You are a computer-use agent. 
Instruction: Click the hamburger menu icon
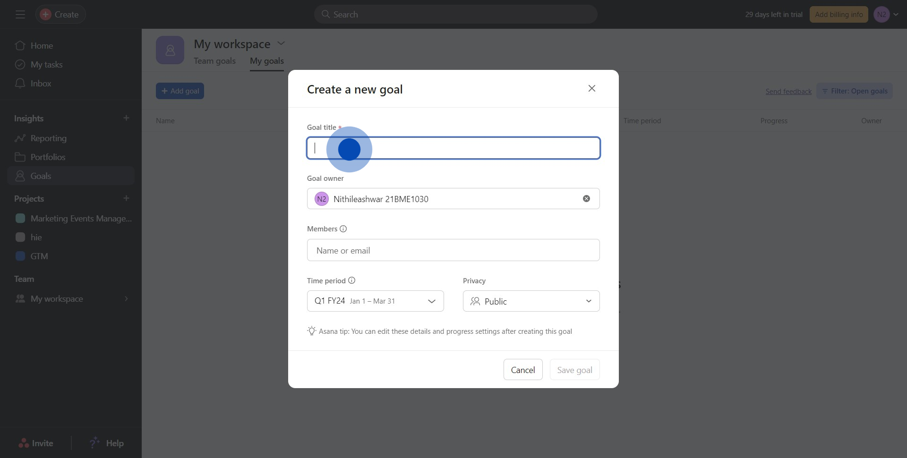(20, 15)
